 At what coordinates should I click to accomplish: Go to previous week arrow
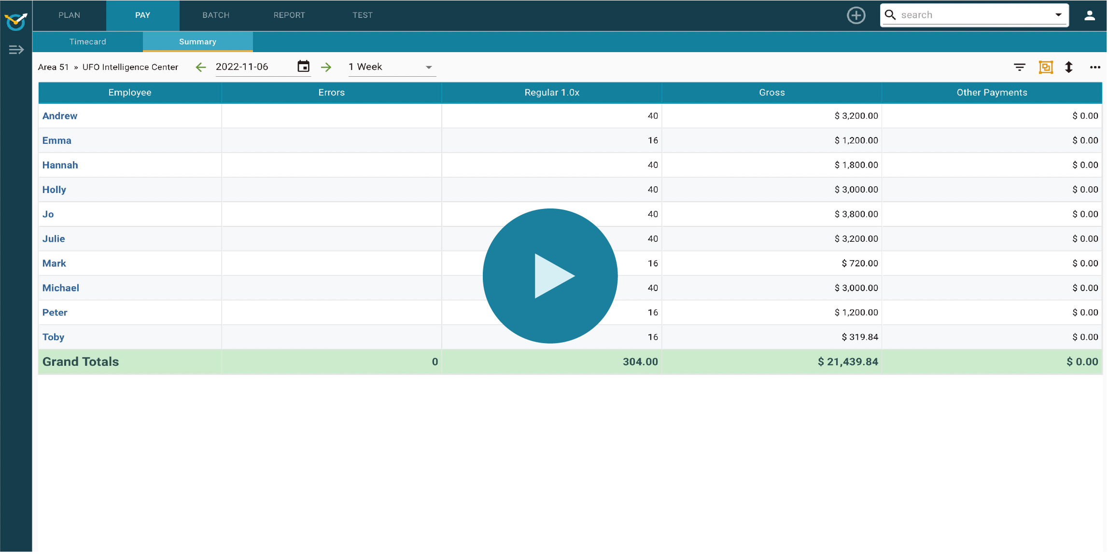tap(201, 67)
